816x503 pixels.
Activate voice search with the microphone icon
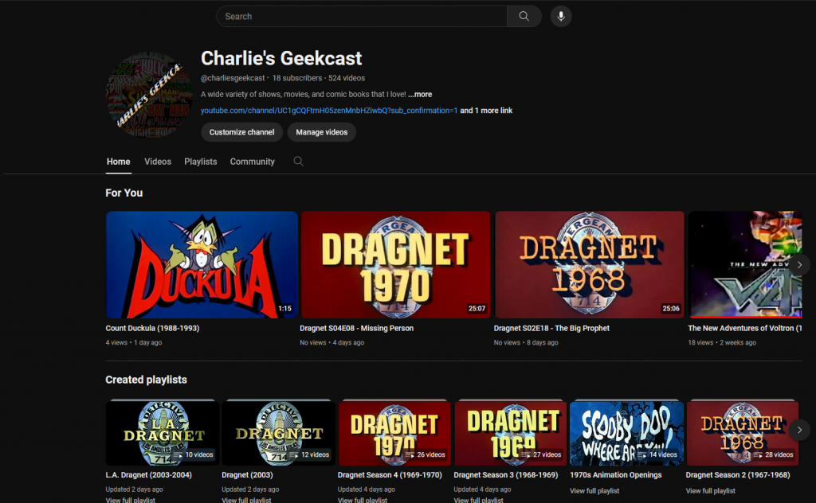pos(560,16)
